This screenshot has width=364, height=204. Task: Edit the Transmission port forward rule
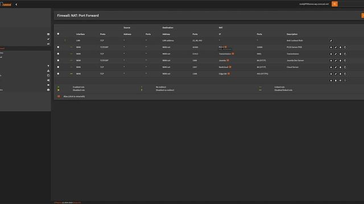click(x=336, y=54)
